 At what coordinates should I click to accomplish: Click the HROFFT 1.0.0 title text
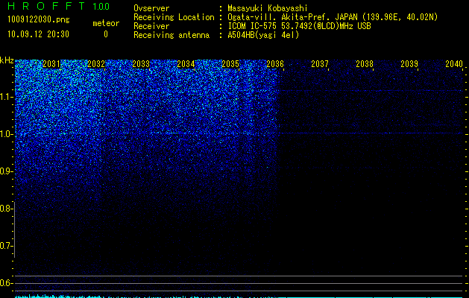(x=58, y=6)
